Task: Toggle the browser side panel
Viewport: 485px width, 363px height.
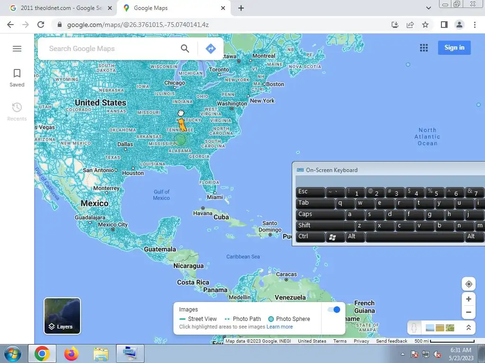Action: click(x=444, y=25)
